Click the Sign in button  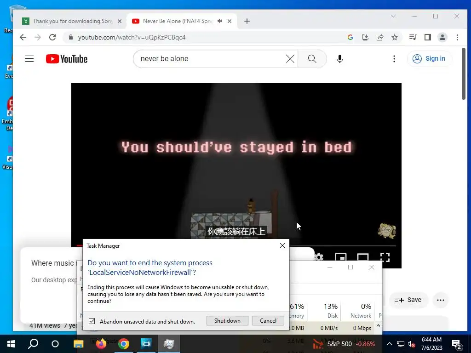429,58
